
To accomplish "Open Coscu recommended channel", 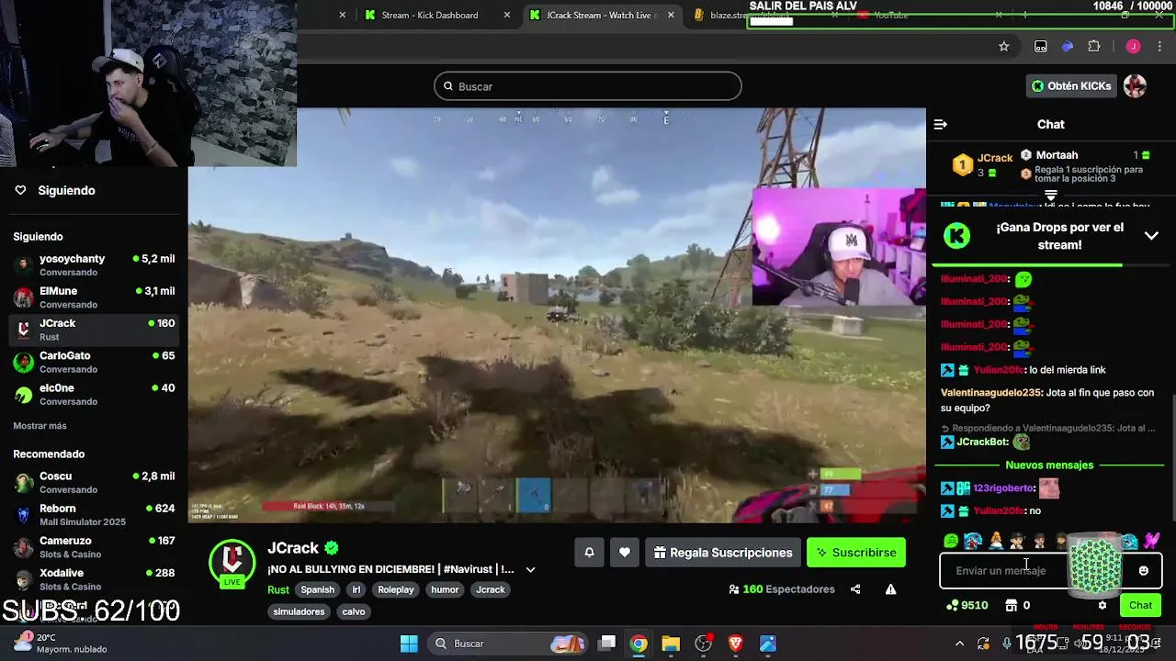I will tap(94, 483).
